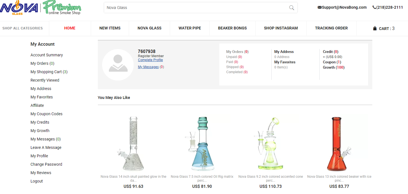Open the Shop All Categories menu

22,28
